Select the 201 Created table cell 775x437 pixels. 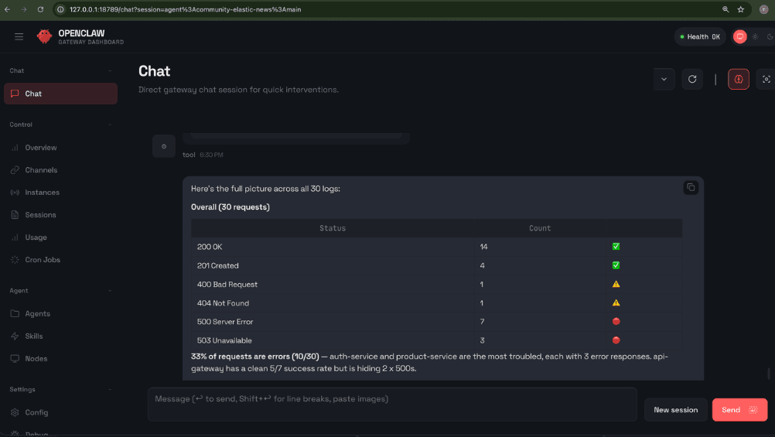pyautogui.click(x=333, y=265)
